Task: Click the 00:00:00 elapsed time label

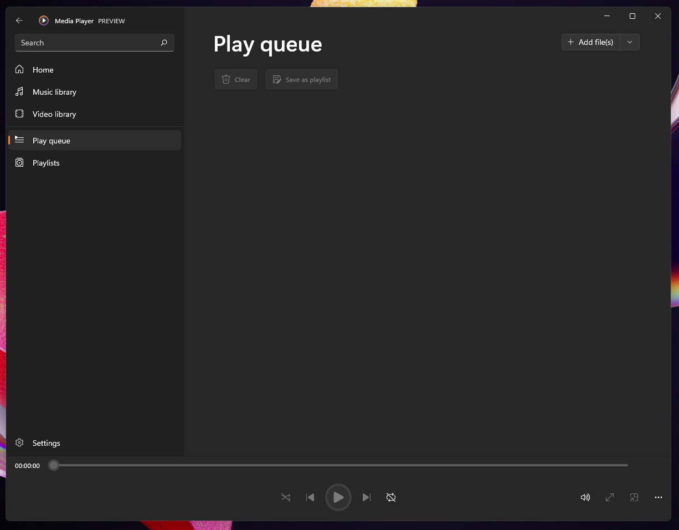Action: (27, 466)
